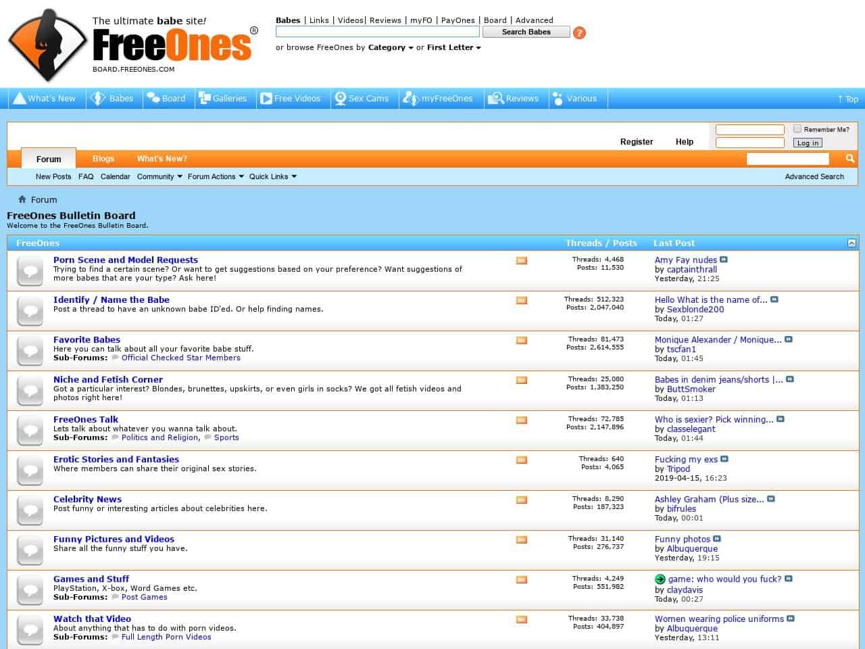
Task: Open the What's New top navigation item
Action: tap(45, 98)
